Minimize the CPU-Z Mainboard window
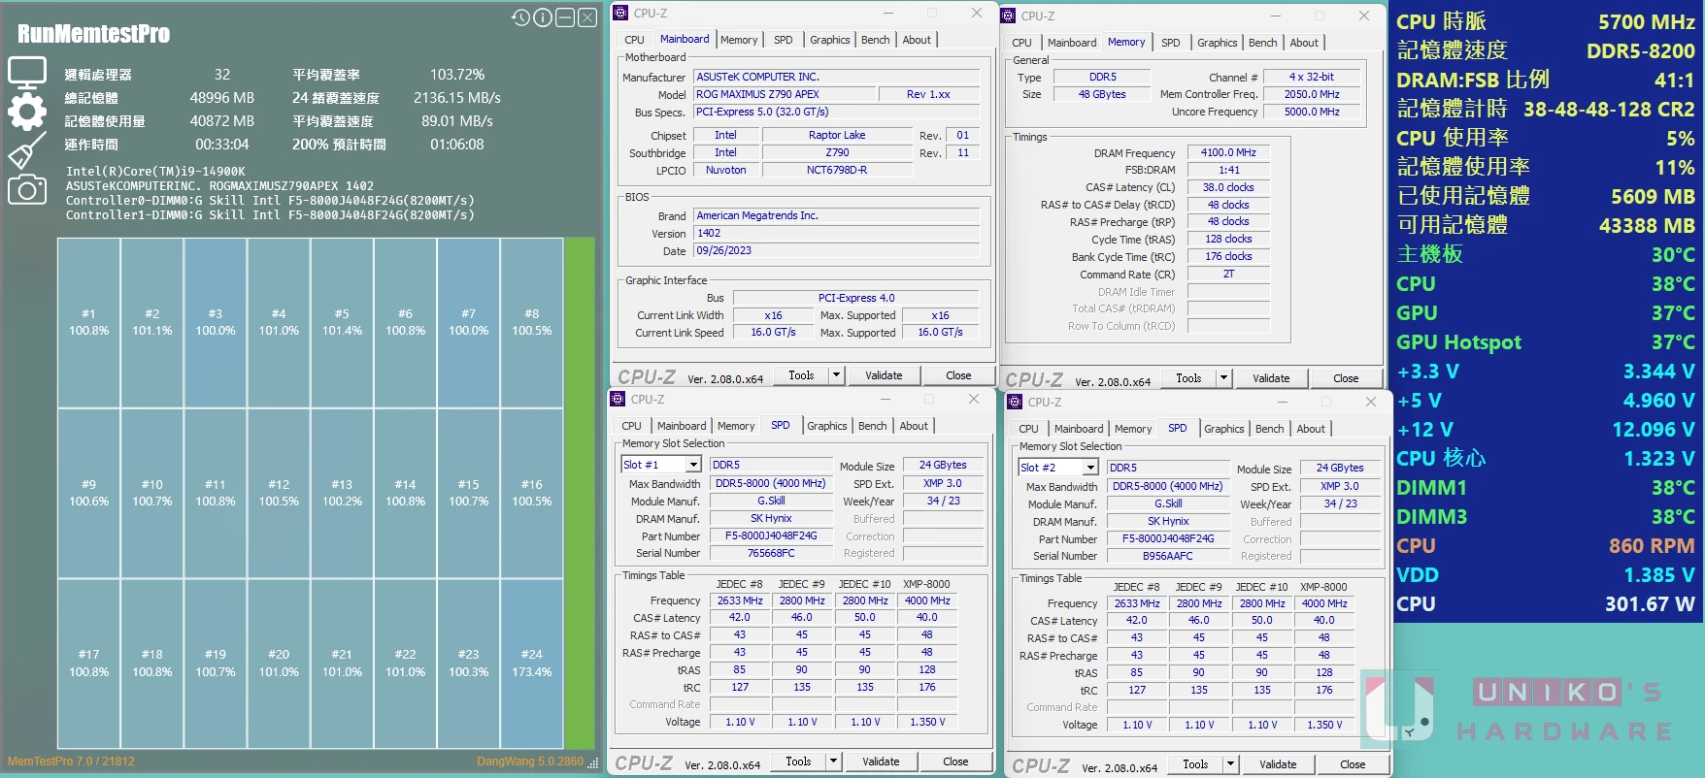This screenshot has height=778, width=1705. [888, 13]
